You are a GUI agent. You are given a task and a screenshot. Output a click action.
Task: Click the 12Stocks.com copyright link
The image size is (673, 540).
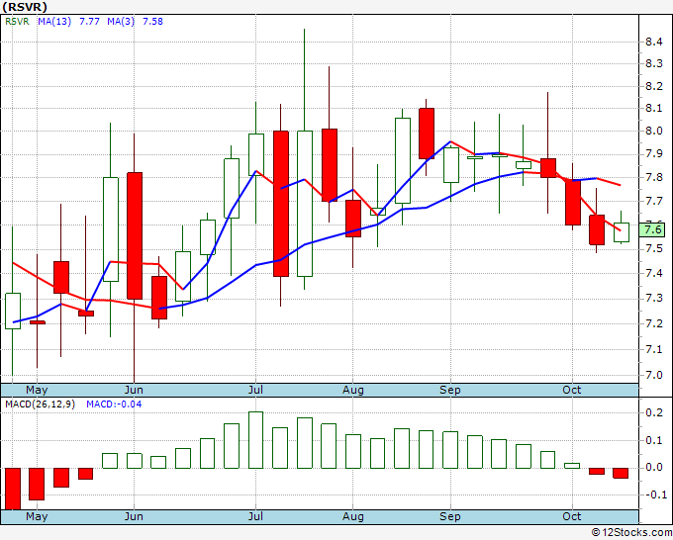[x=631, y=532]
